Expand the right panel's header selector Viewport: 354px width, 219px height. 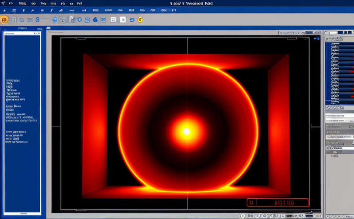coord(339,33)
